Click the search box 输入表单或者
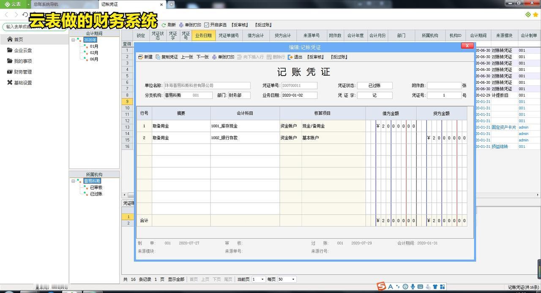Viewport: 541px width, 293px height. tap(34, 27)
